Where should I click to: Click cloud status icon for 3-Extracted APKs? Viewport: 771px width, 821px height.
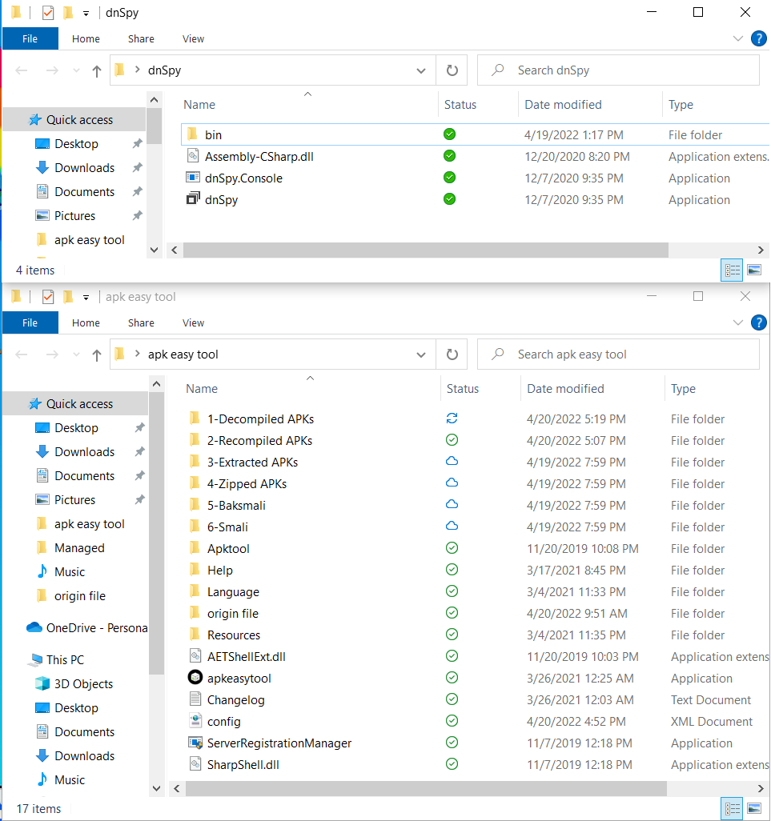click(452, 461)
